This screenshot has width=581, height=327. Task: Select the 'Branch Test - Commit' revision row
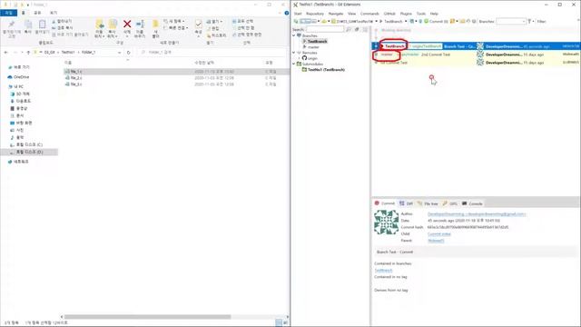point(476,46)
